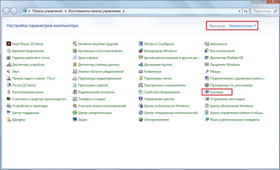Viewport: 280px width, 170px height.
Task: Open the Язык и региональные стандарты icon
Action: [207, 119]
